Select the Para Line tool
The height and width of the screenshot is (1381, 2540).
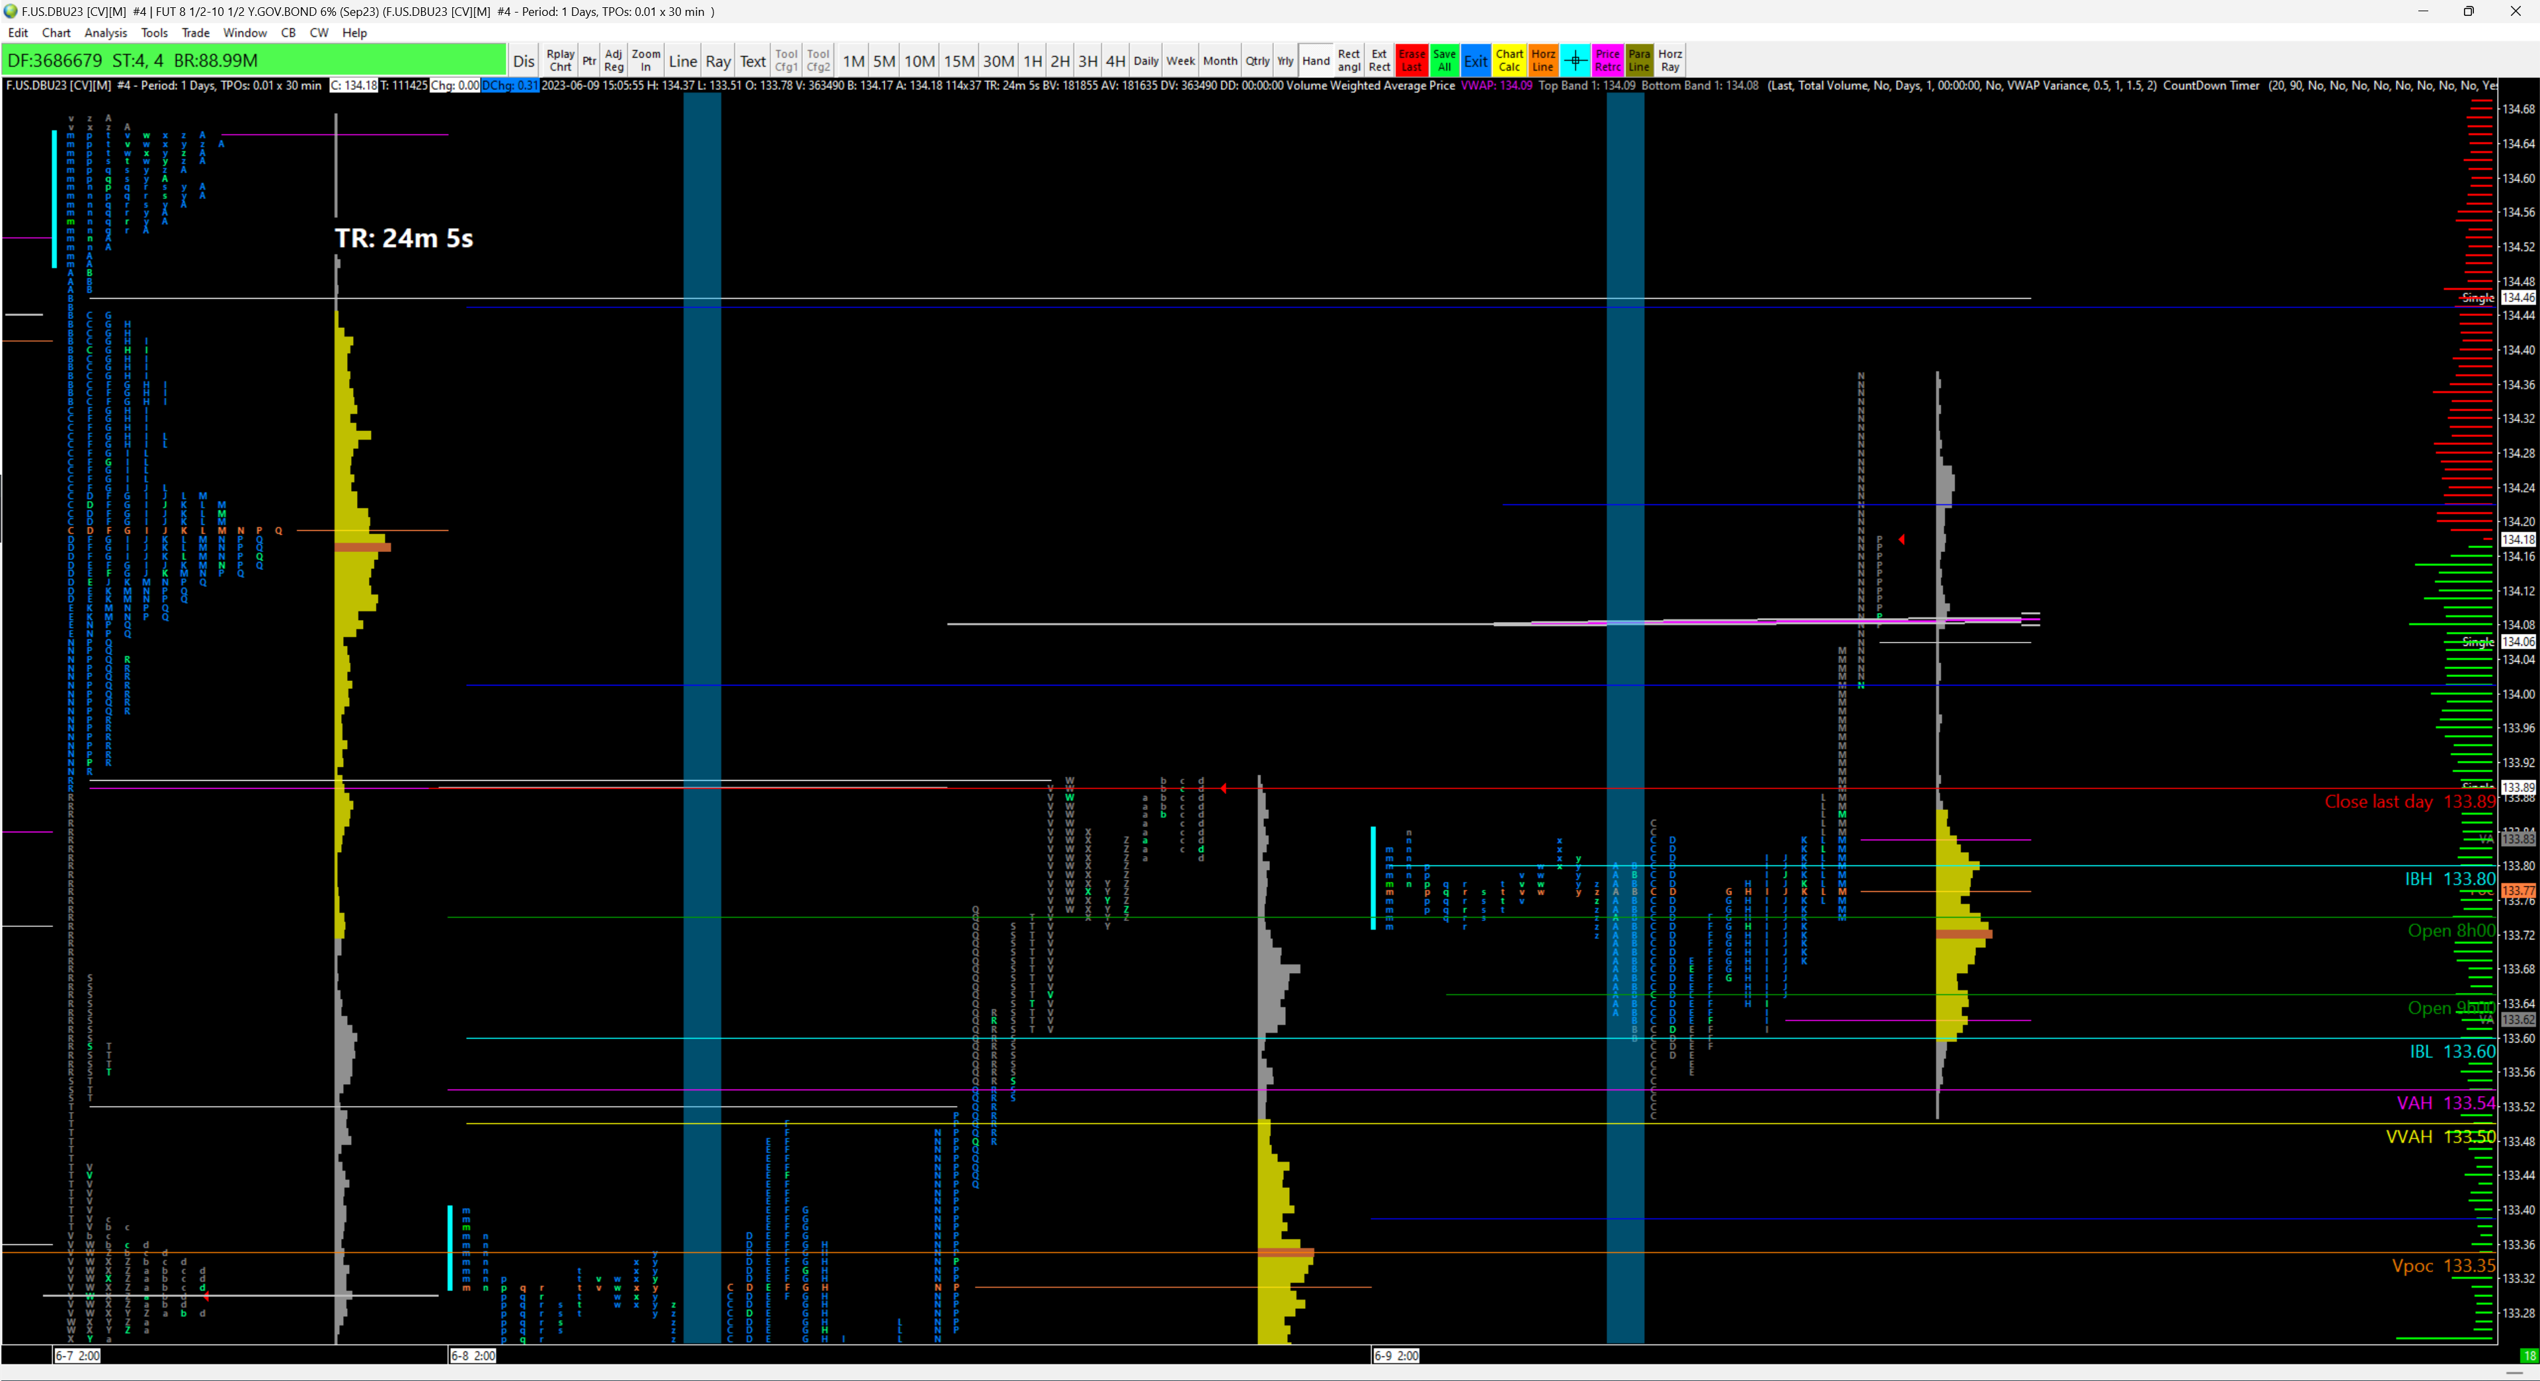tap(1639, 60)
